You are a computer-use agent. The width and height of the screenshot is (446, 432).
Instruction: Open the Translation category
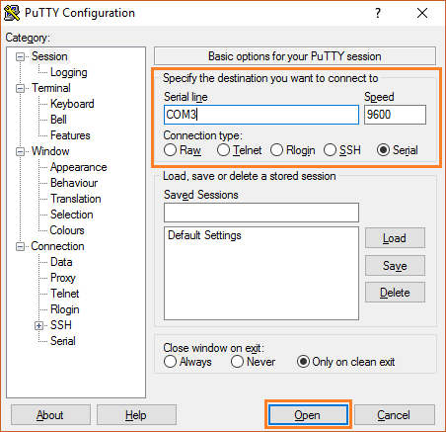pos(76,199)
